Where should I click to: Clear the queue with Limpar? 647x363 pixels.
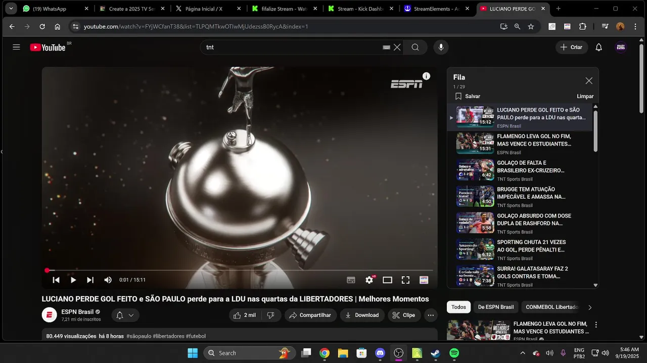(x=585, y=96)
